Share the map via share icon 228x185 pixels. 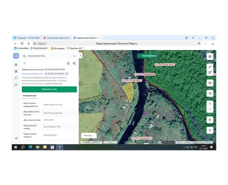(x=210, y=93)
